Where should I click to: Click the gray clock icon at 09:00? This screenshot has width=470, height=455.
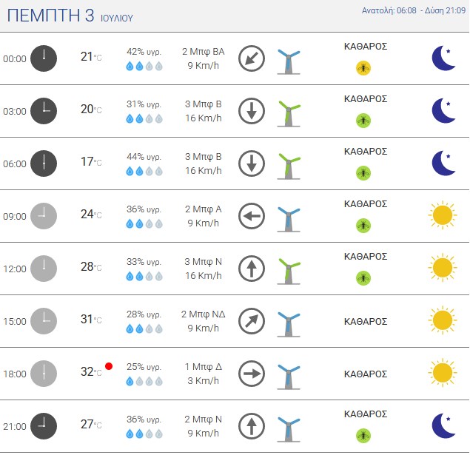tap(44, 216)
